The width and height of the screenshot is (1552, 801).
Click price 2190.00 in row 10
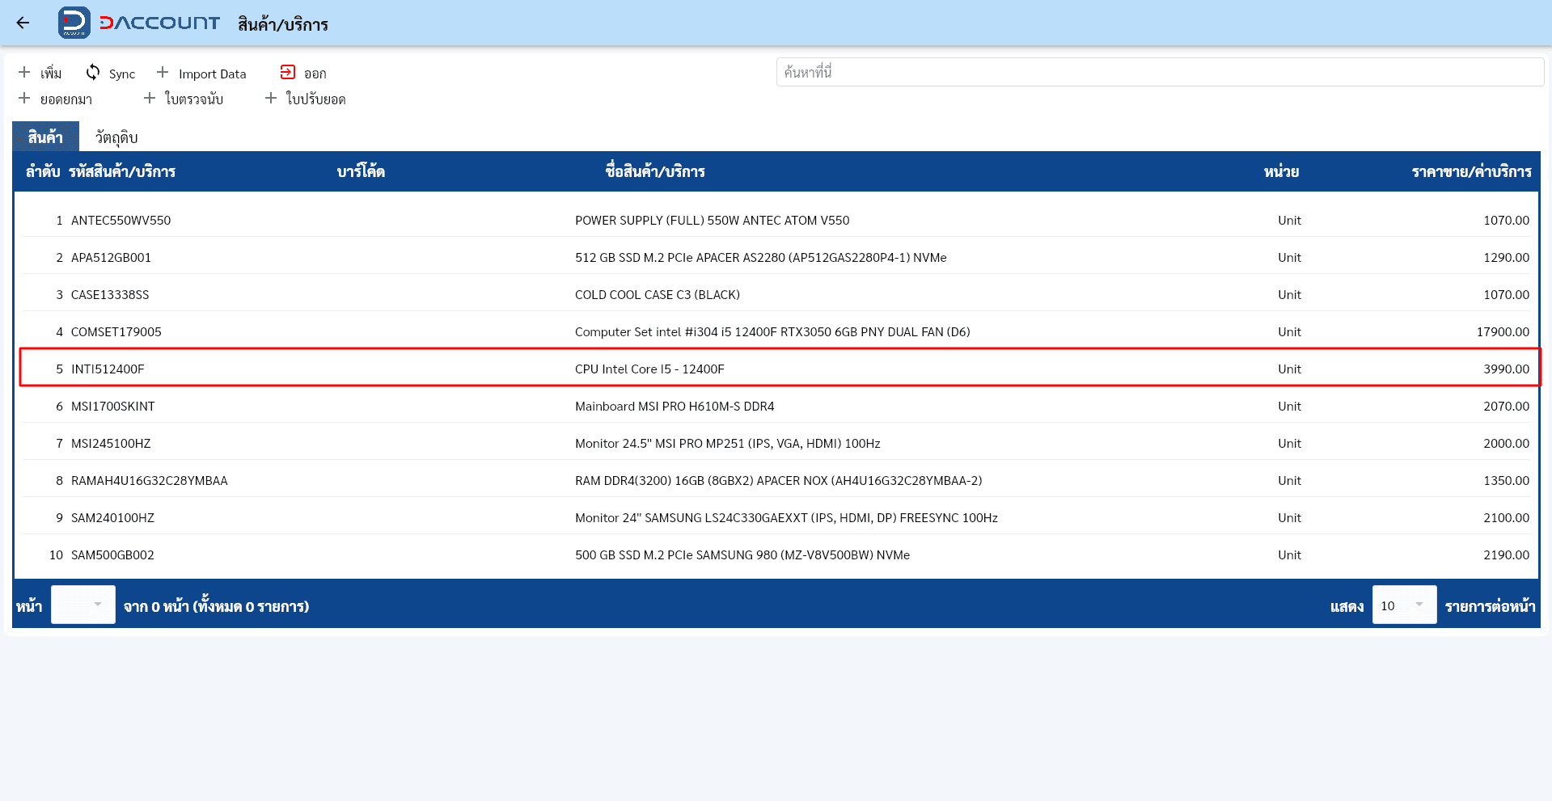pos(1506,554)
